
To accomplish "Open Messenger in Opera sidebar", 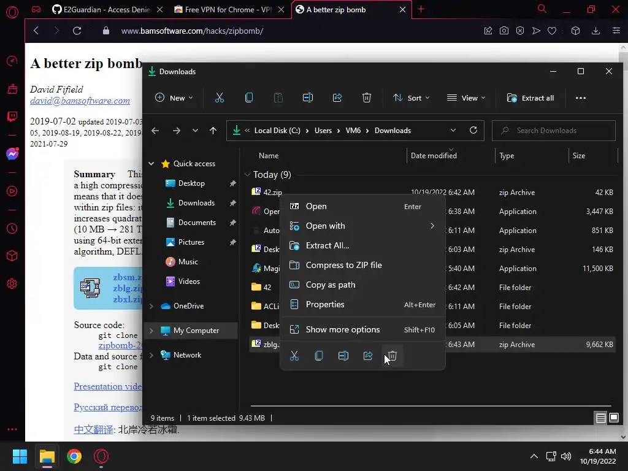I will point(12,154).
